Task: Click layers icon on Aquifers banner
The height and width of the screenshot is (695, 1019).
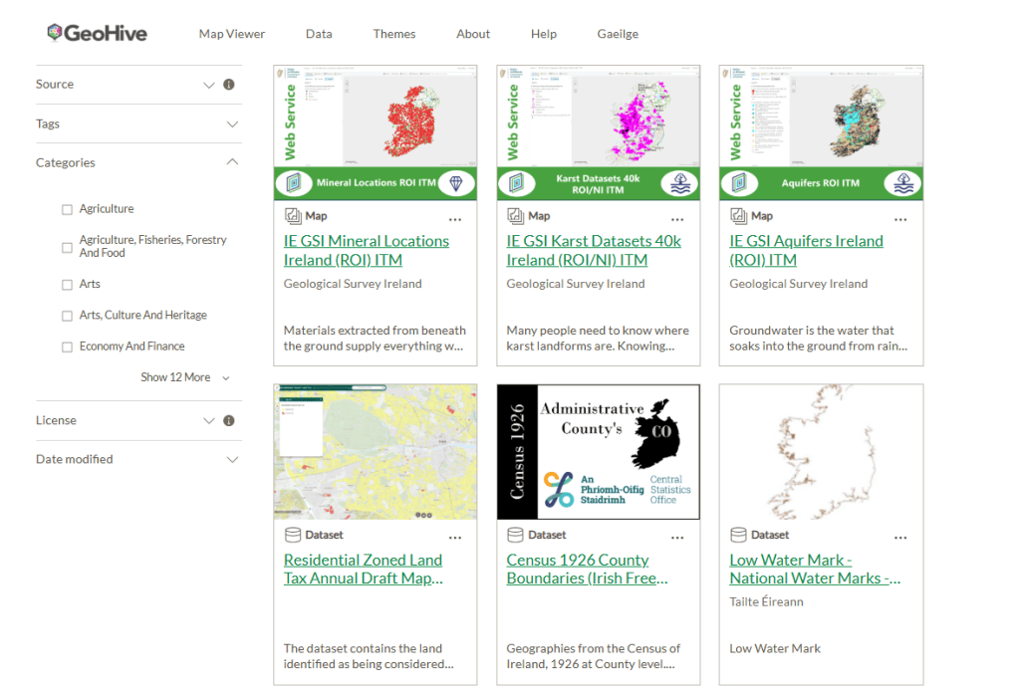Action: [x=739, y=183]
